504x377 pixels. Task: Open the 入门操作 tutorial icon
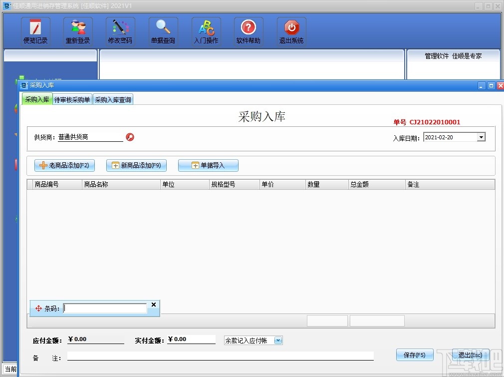tap(206, 30)
